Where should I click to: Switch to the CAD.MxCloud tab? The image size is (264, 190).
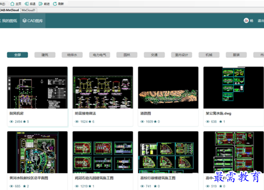tap(9, 10)
